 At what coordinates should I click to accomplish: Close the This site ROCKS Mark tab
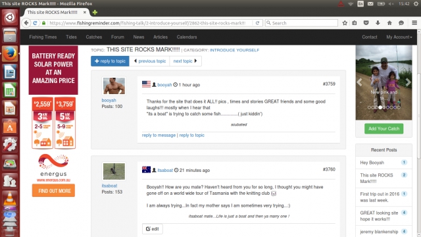coord(85,13)
